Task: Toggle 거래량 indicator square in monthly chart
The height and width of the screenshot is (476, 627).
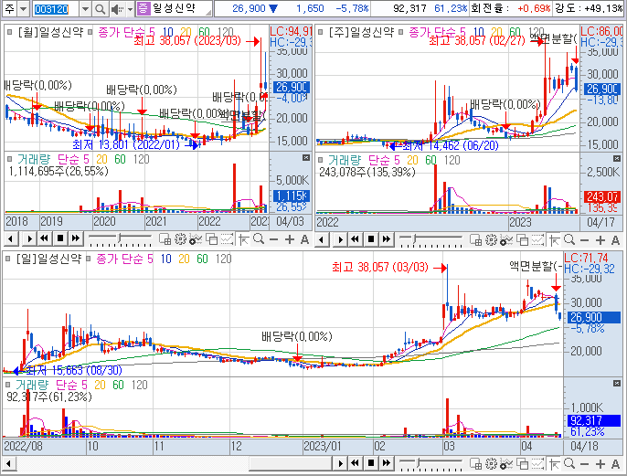Action: pyautogui.click(x=9, y=160)
